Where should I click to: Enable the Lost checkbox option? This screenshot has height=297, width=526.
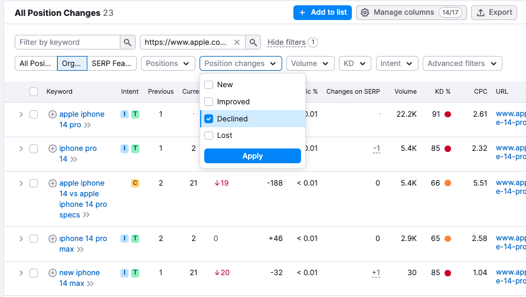(208, 136)
